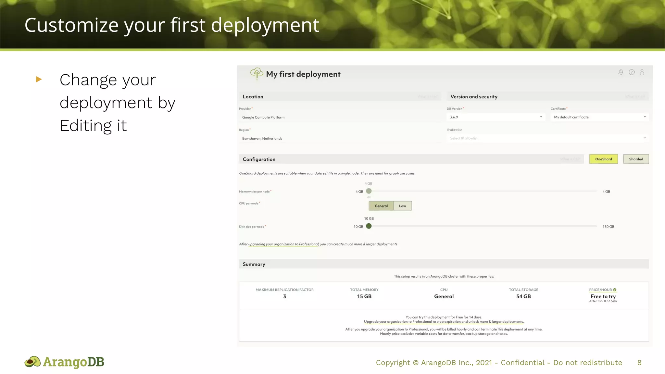Click the Disk size per node slider handle

[x=369, y=226]
